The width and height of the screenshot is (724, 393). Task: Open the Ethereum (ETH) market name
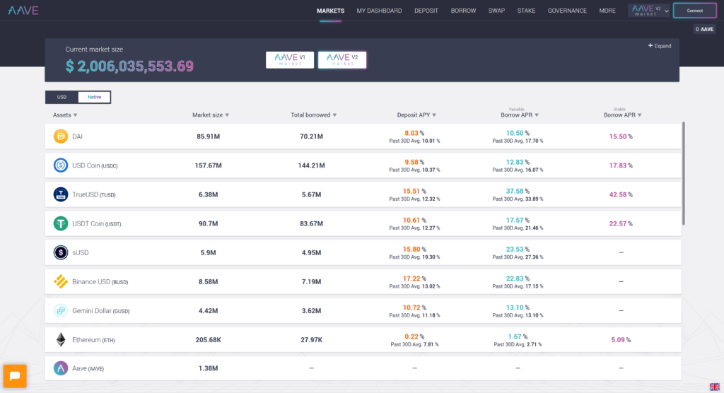click(x=93, y=340)
